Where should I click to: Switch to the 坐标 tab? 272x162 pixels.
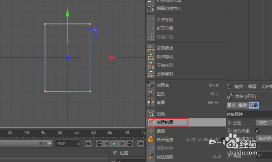pyautogui.click(x=242, y=105)
